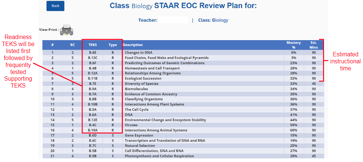
Task: Click the 0% mastery value
Action: 294,53
